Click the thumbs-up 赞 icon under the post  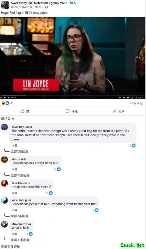point(22,111)
